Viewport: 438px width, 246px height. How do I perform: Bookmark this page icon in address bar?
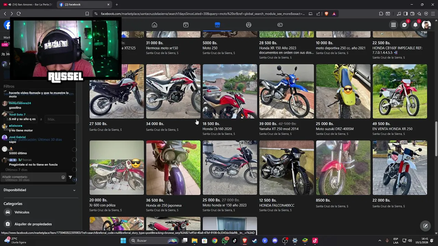(x=87, y=14)
